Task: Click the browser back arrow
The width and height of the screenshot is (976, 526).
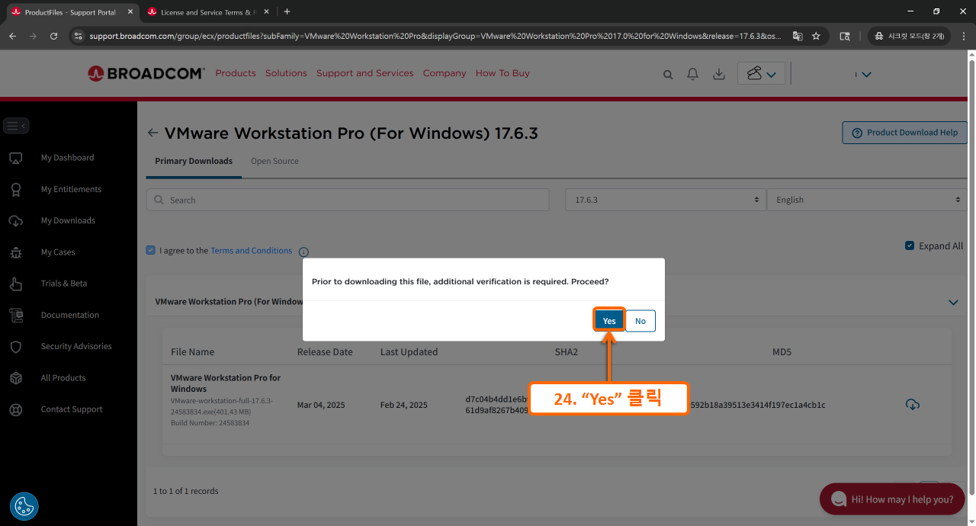Action: coord(12,36)
